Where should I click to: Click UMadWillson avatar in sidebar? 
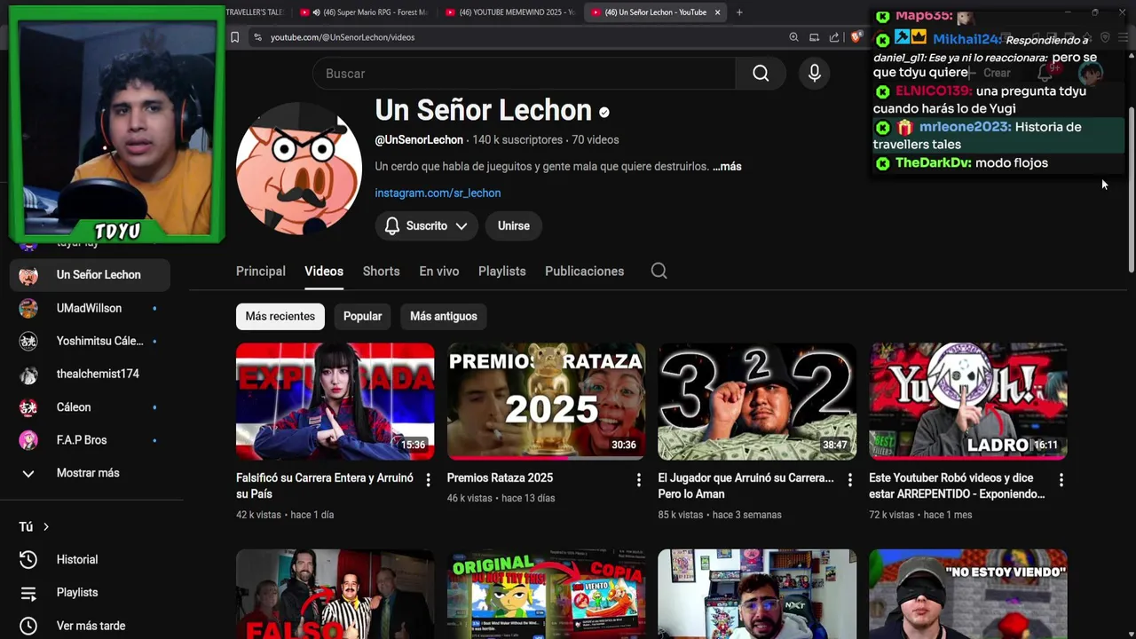[28, 308]
